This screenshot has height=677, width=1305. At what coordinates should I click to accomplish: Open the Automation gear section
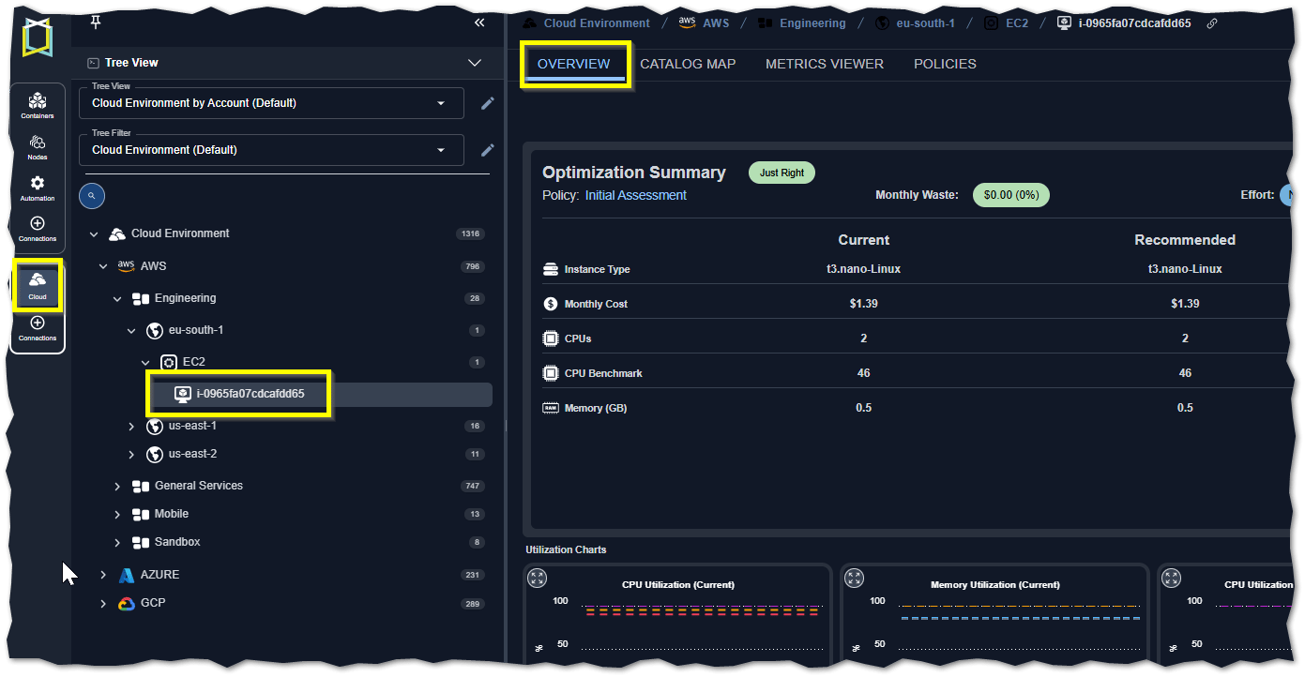(x=38, y=188)
